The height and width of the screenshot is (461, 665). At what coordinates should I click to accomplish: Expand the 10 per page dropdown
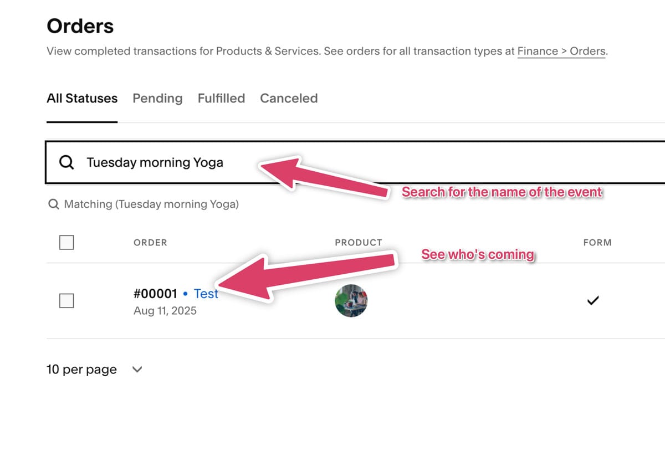point(94,370)
